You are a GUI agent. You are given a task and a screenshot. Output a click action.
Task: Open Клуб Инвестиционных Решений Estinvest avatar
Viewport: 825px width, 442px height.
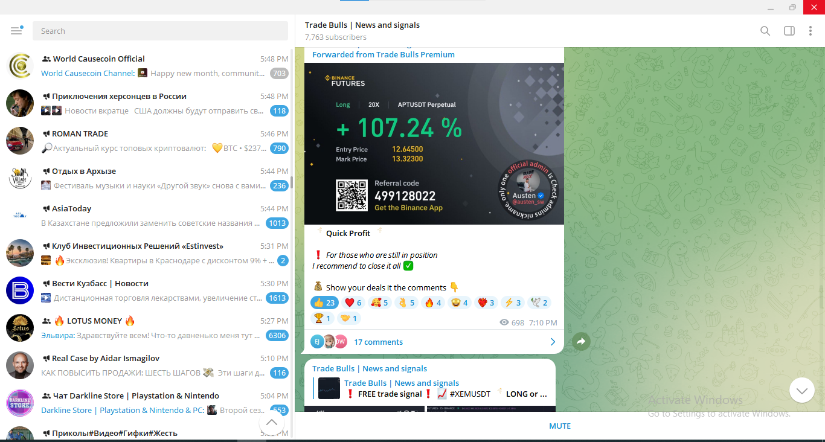coord(20,253)
